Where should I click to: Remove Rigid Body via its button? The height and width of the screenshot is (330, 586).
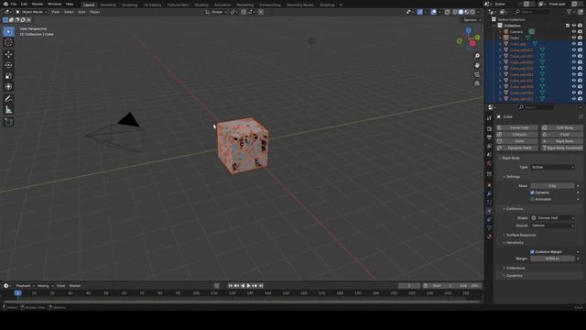(x=562, y=141)
